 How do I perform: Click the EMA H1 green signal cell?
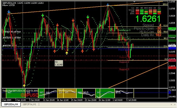(x=155, y=14)
